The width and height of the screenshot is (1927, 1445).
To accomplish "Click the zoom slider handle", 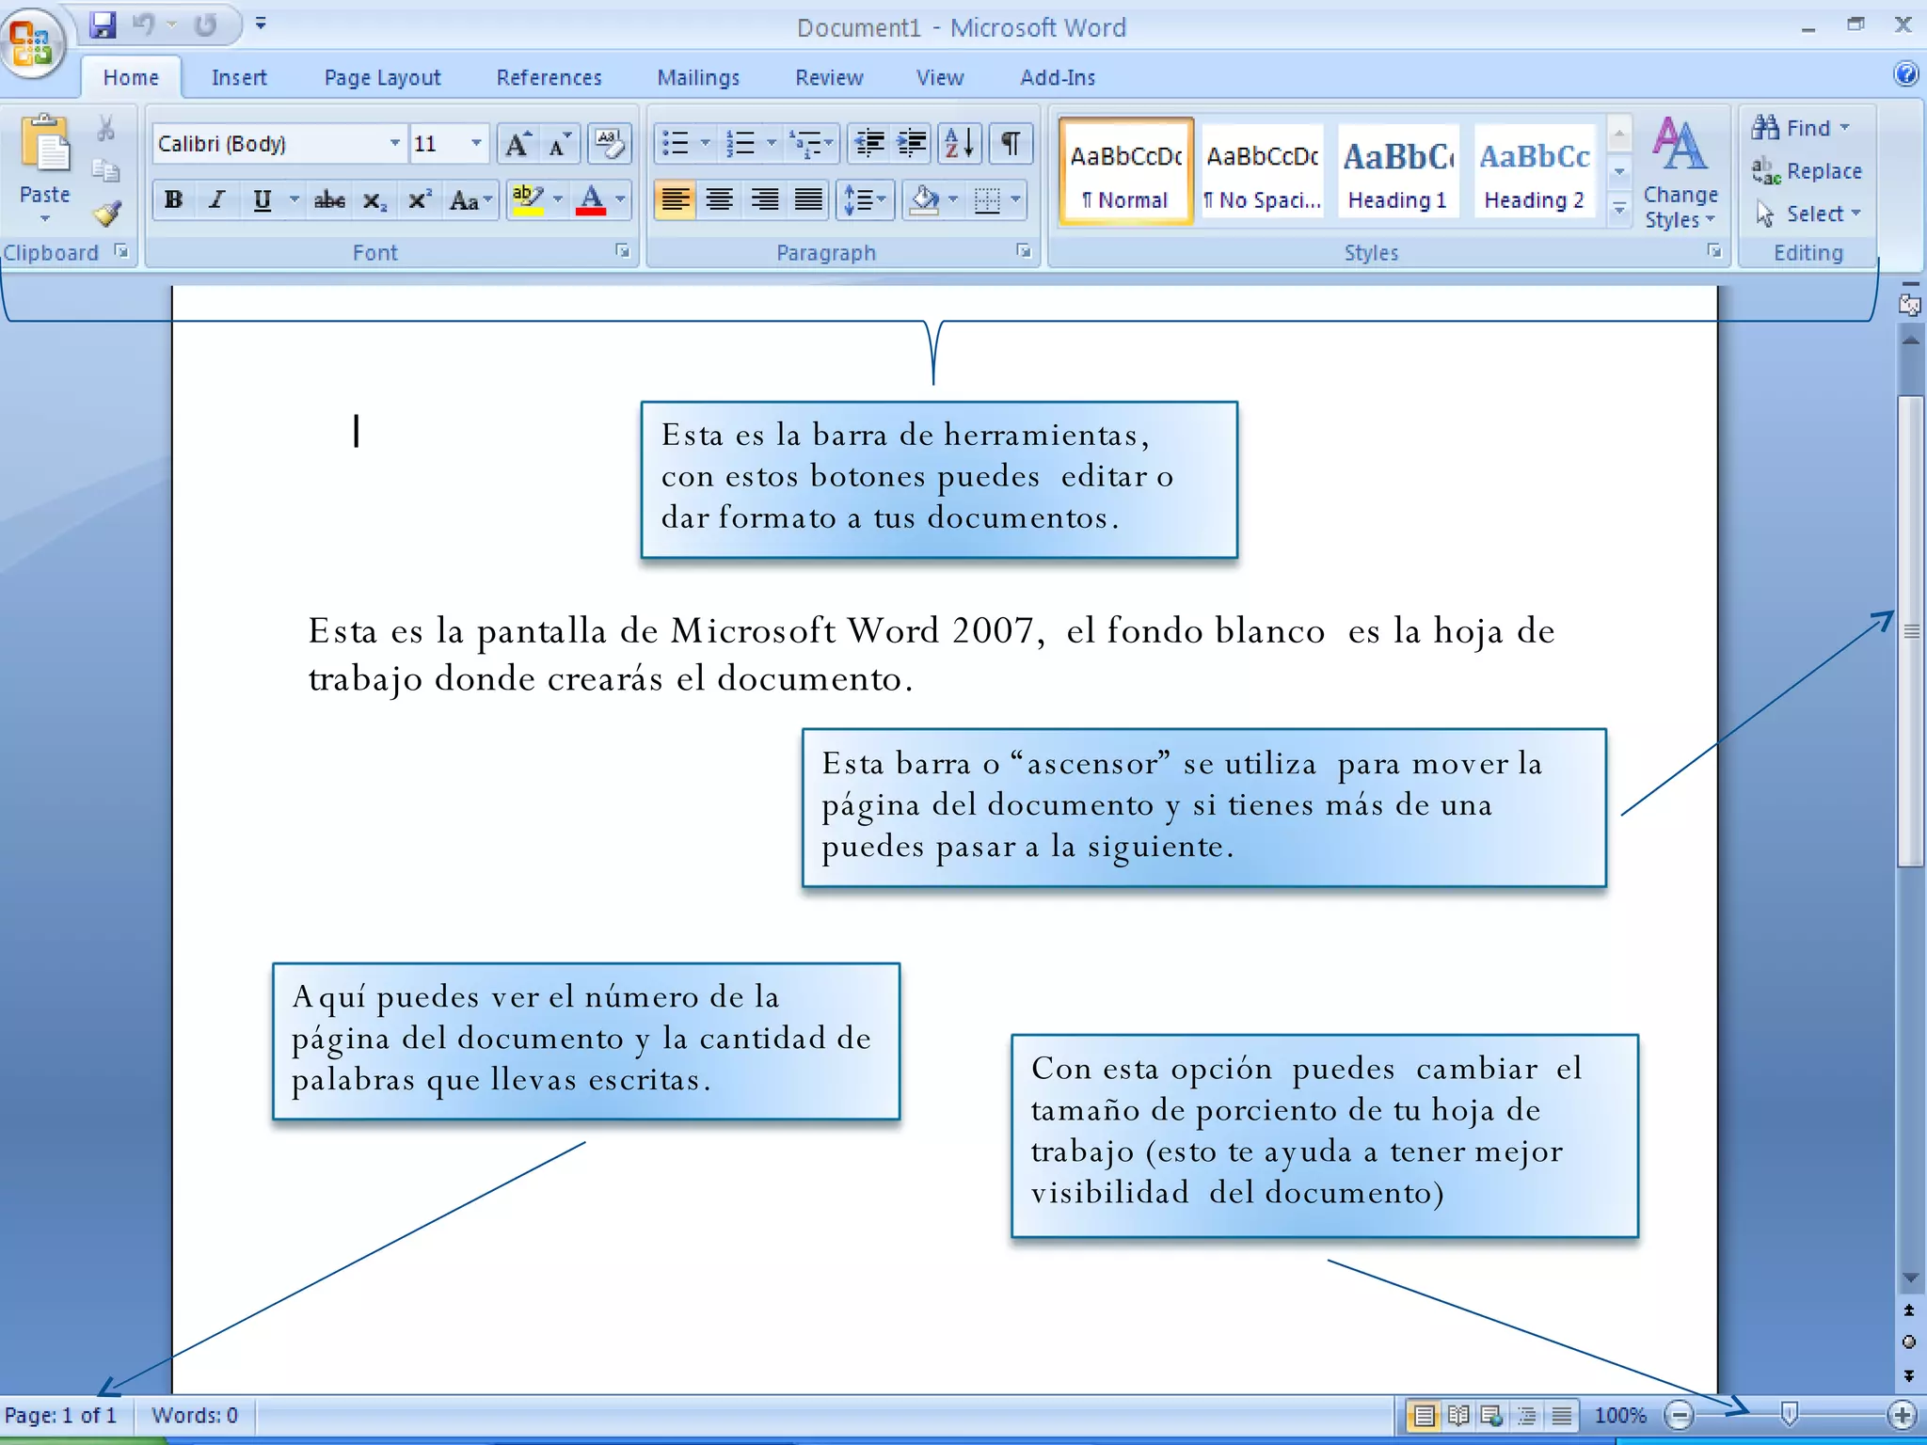I will tap(1790, 1414).
